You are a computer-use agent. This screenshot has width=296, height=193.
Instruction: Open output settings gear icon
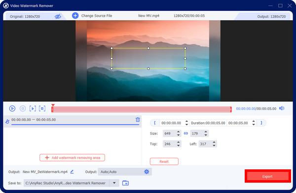pos(147,171)
